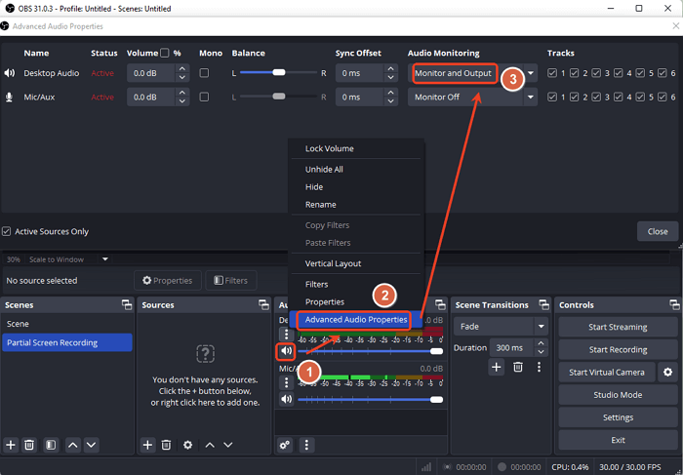Close the Advanced Audio Properties dialog
The image size is (683, 475).
pos(657,231)
